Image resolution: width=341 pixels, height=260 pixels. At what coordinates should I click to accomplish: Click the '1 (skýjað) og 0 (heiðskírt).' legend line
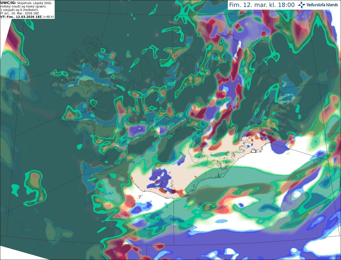pyautogui.click(x=20, y=10)
